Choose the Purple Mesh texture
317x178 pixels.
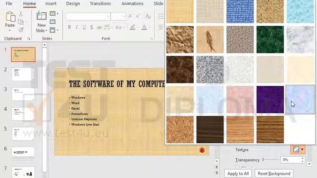coord(270,99)
